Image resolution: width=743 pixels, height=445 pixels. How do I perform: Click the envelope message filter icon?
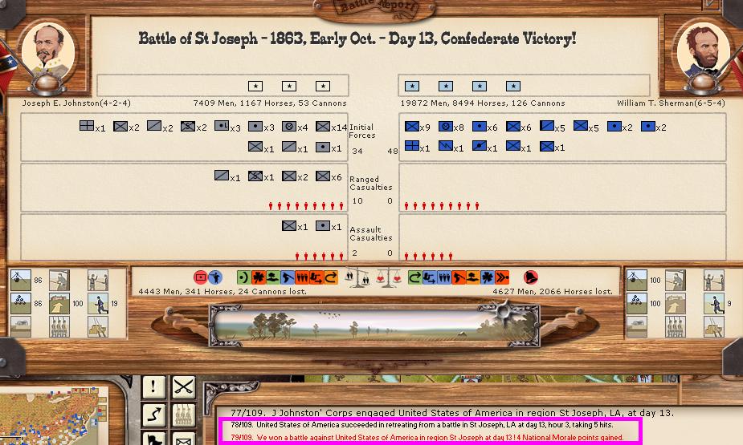[x=184, y=439]
